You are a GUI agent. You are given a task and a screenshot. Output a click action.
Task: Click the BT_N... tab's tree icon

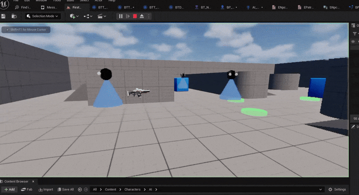click(197, 7)
